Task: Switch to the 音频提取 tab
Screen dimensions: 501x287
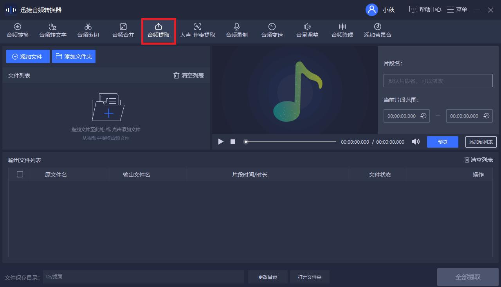Action: coord(158,31)
